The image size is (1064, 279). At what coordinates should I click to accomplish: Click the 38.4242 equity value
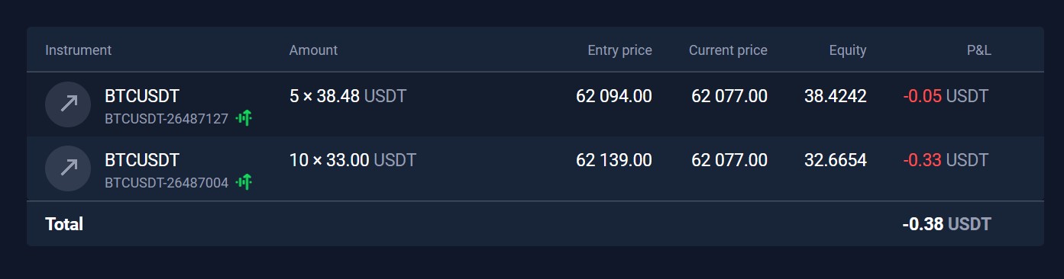(836, 96)
